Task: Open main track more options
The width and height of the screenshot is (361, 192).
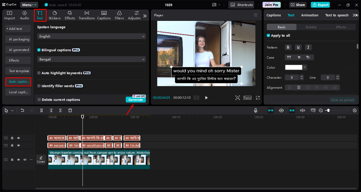Action: click(x=31, y=160)
